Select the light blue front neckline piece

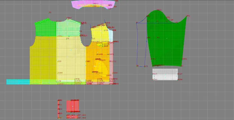tap(111, 36)
